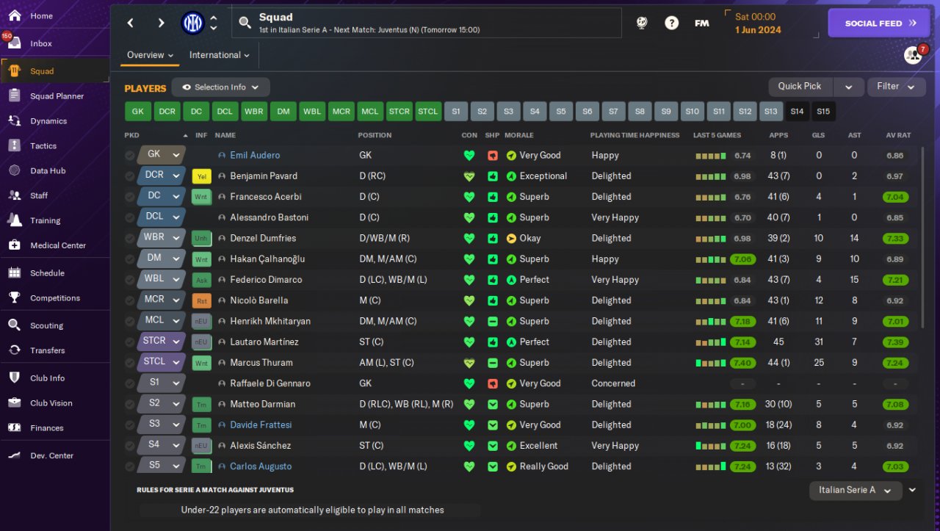This screenshot has height=531, width=940.
Task: Open the STCR position dropdown for Martínez
Action: [x=161, y=341]
